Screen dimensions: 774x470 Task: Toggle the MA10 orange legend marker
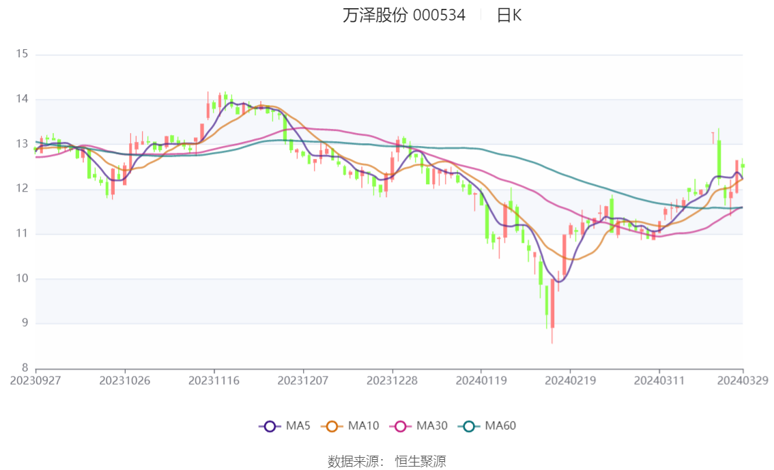click(x=332, y=426)
